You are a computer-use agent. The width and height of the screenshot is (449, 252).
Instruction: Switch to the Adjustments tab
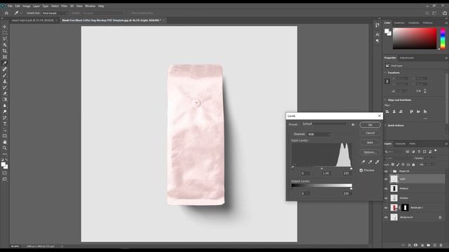coord(407,58)
